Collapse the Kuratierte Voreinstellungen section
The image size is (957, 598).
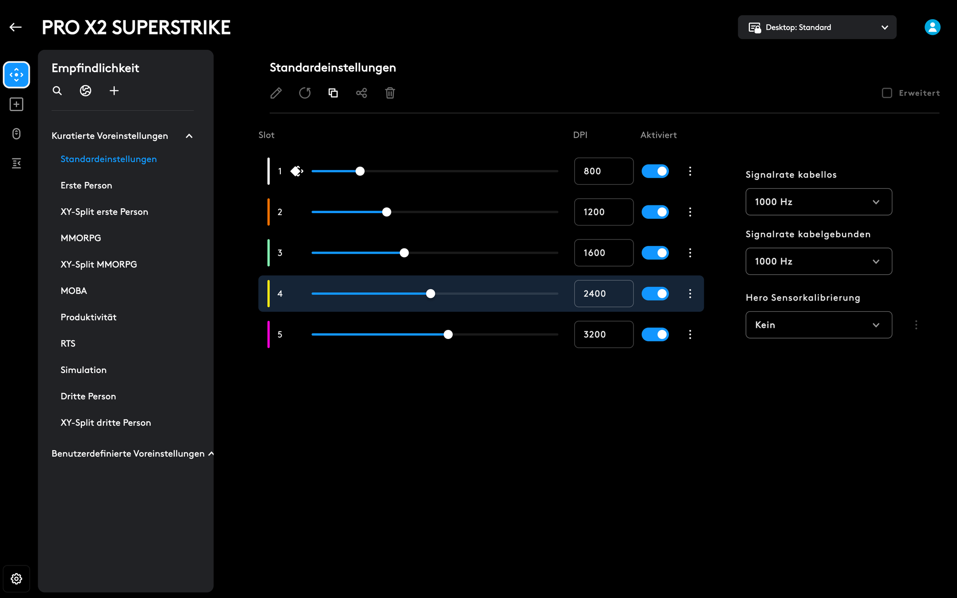[189, 136]
